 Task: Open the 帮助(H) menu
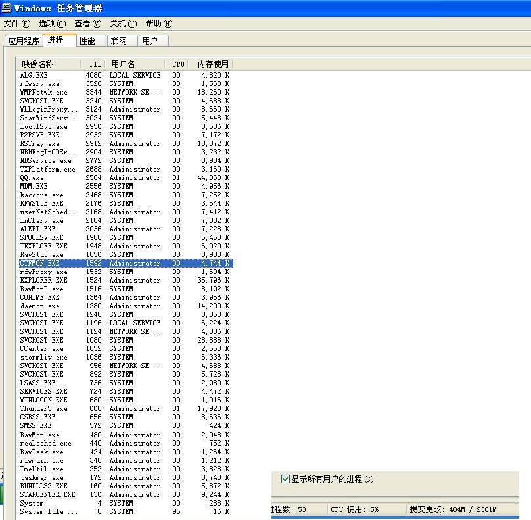pyautogui.click(x=159, y=24)
